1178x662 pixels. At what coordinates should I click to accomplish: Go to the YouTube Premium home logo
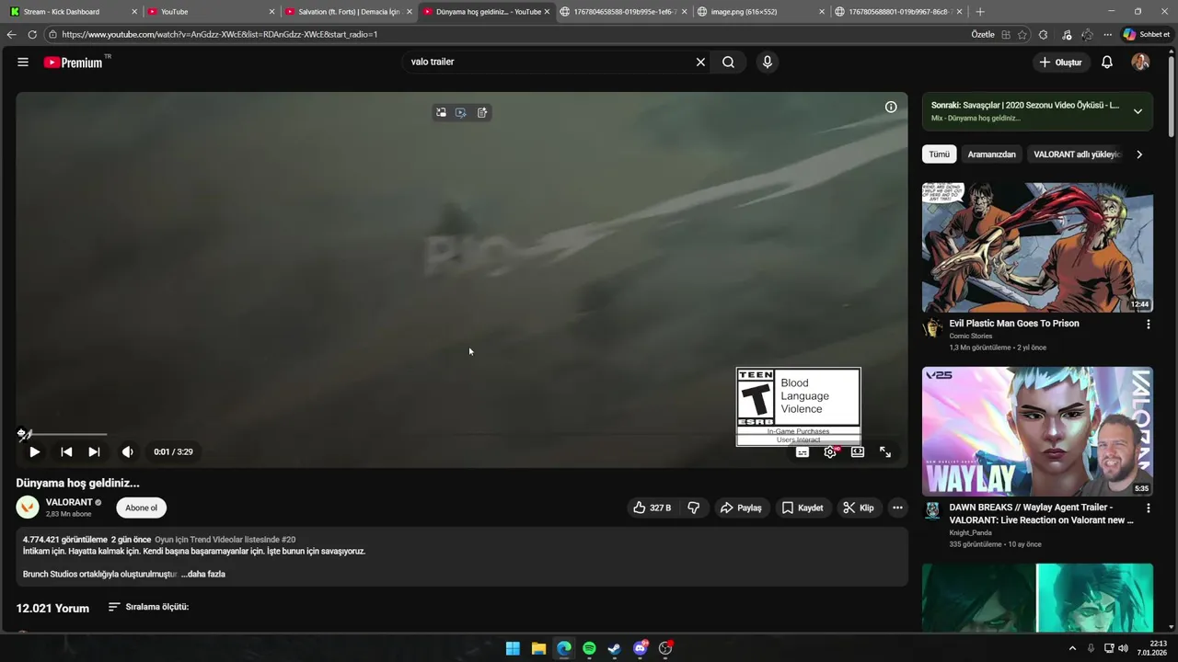74,63
